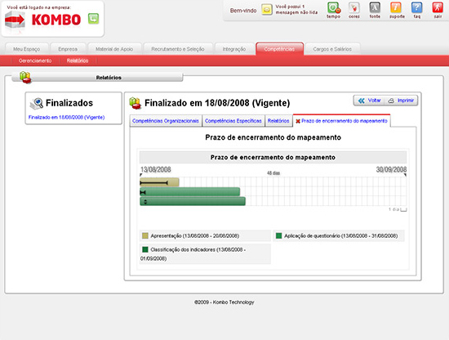Open 'Finalizado em 18/08/2008 (Vigente)' link
The image size is (449, 340).
pos(66,117)
